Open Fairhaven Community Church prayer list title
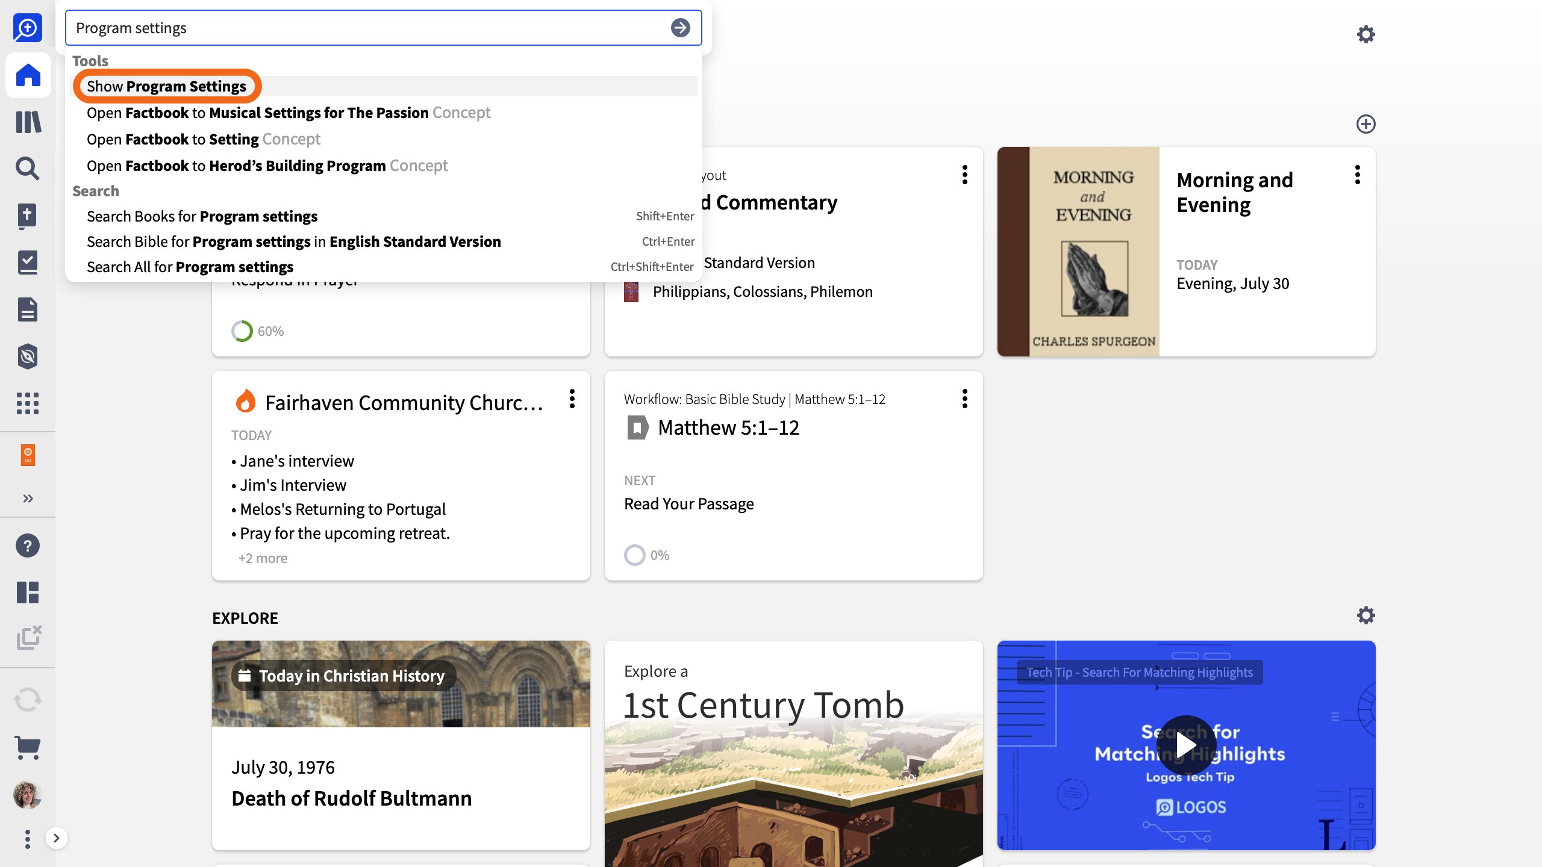The image size is (1542, 867). 404,402
